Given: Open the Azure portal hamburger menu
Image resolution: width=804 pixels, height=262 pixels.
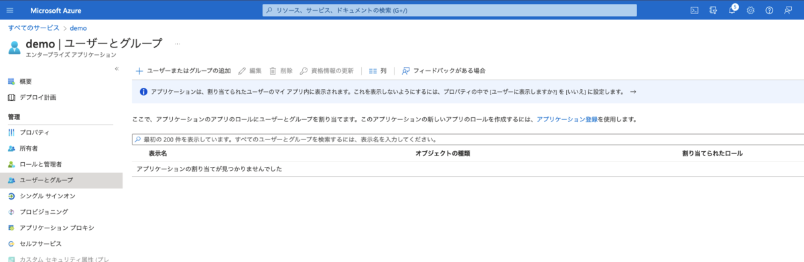Looking at the screenshot, I should pyautogui.click(x=9, y=10).
